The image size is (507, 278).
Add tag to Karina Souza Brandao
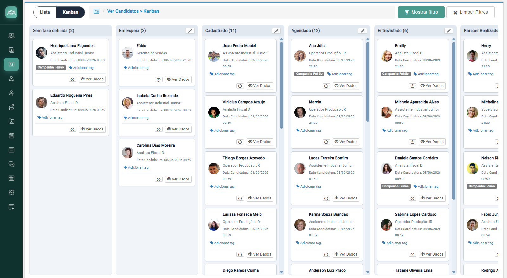point(308,243)
